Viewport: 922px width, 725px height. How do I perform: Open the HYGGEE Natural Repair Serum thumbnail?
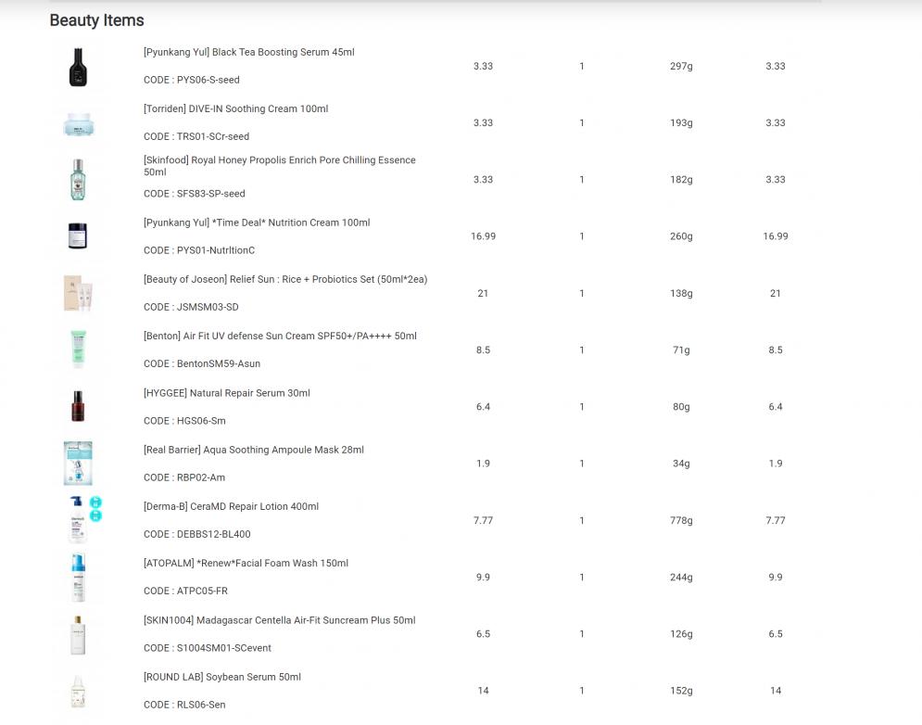[x=79, y=407]
